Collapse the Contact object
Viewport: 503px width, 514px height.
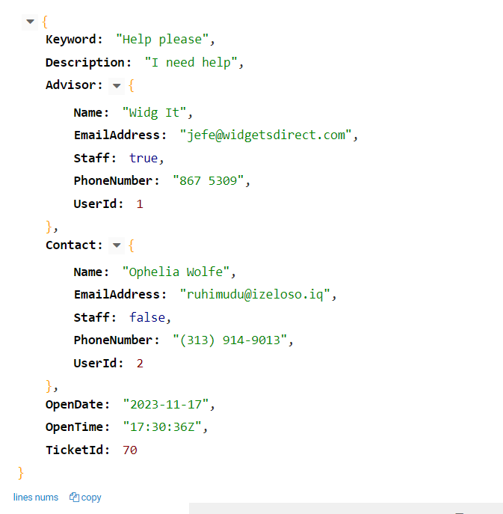(x=116, y=245)
